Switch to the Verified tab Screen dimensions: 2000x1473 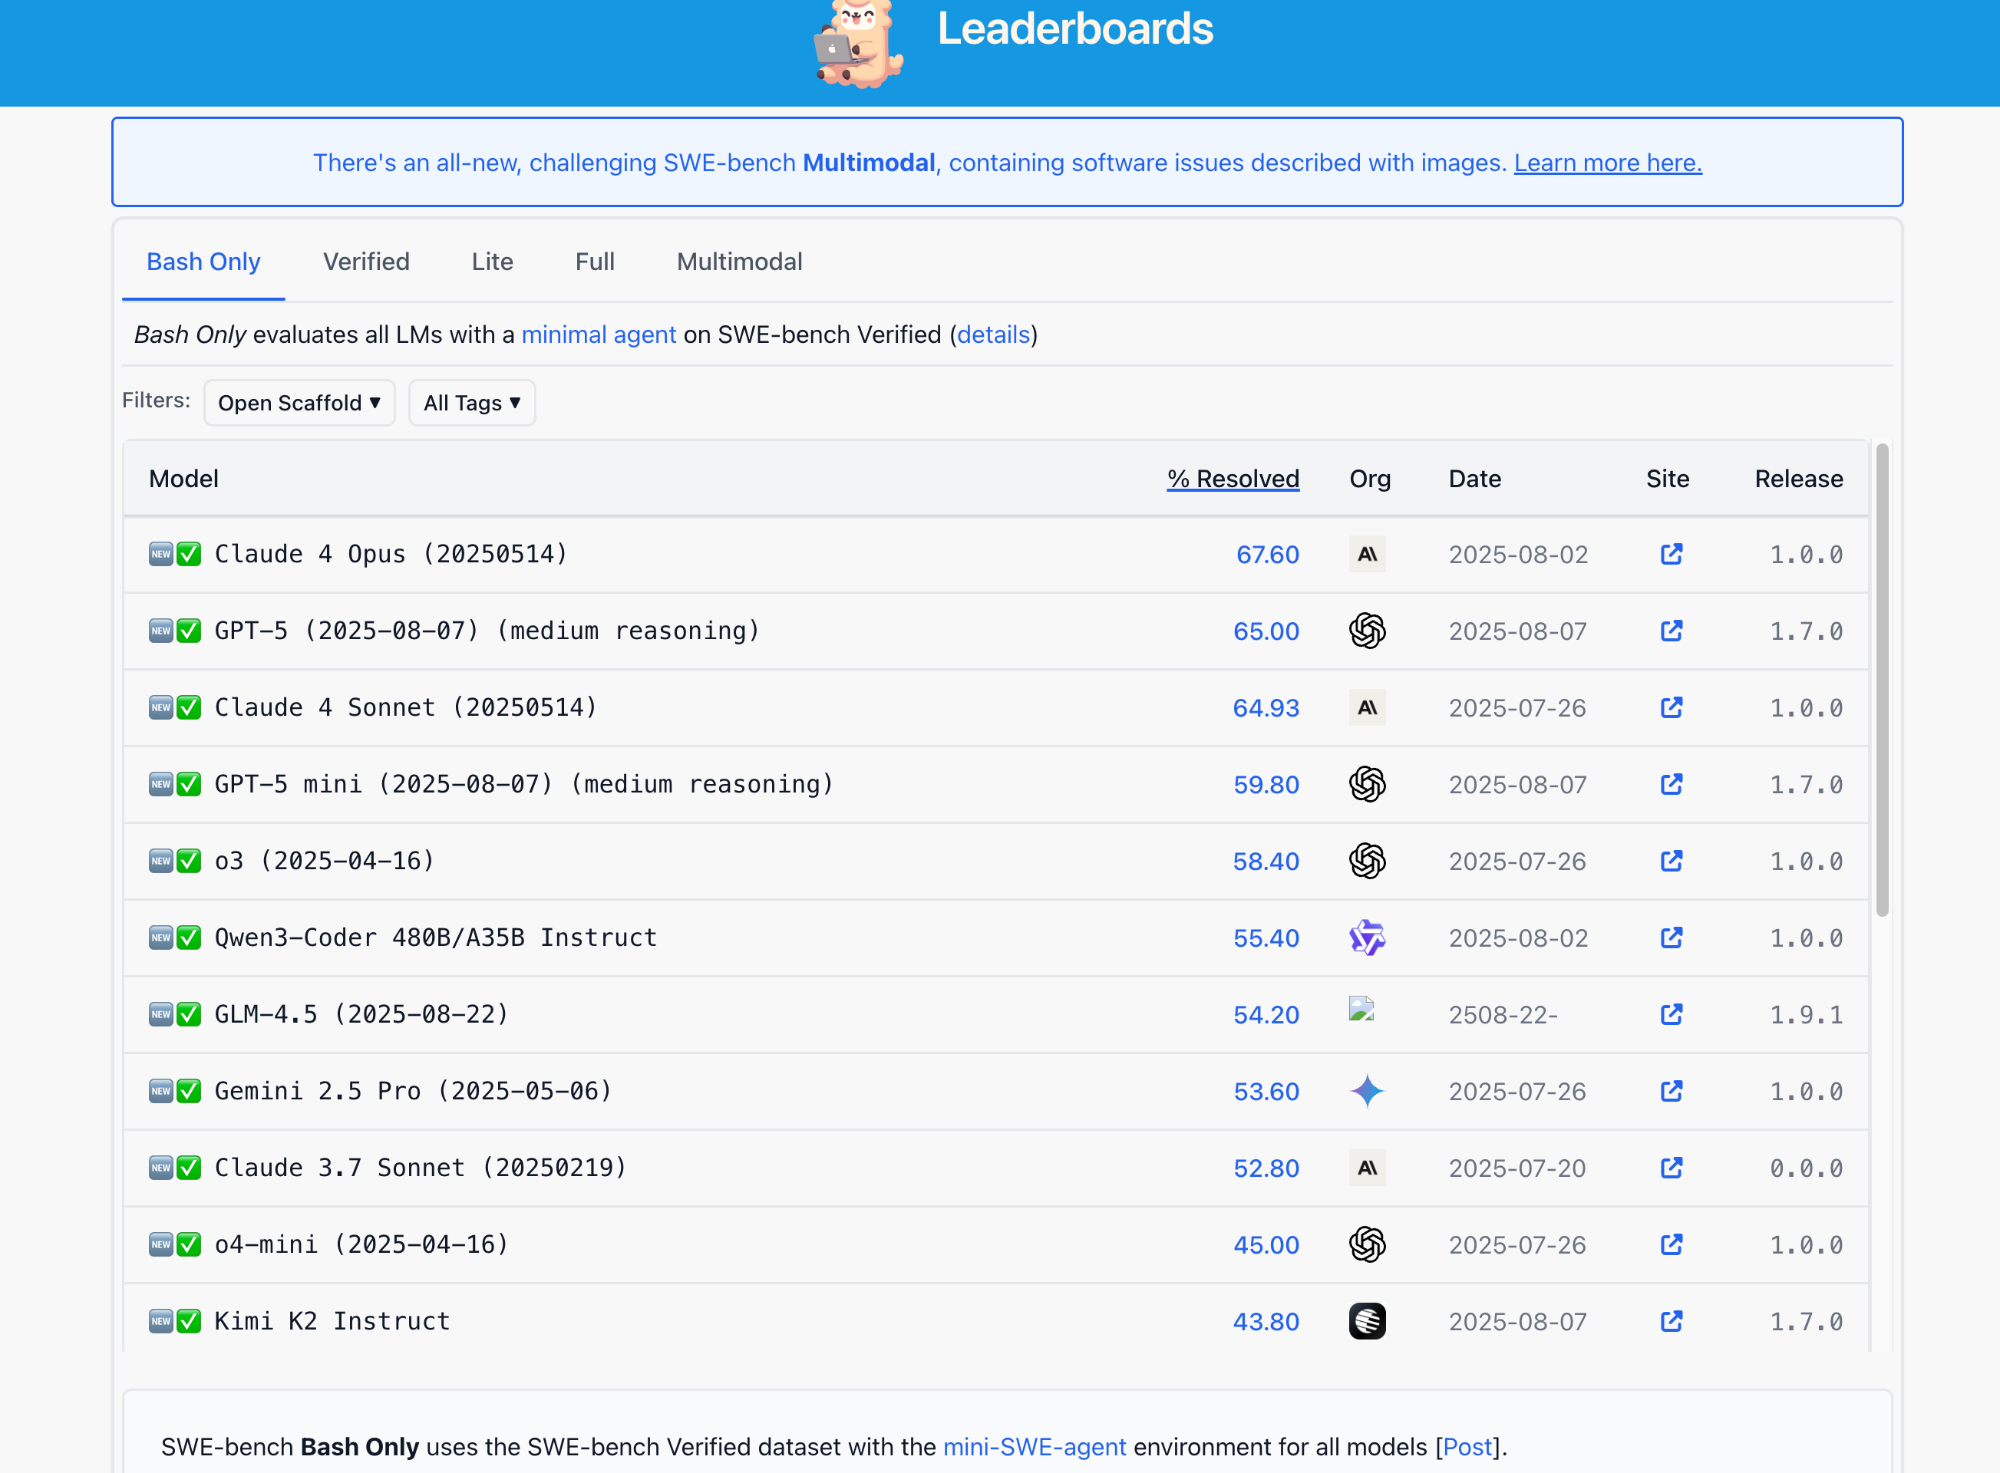[x=366, y=262]
